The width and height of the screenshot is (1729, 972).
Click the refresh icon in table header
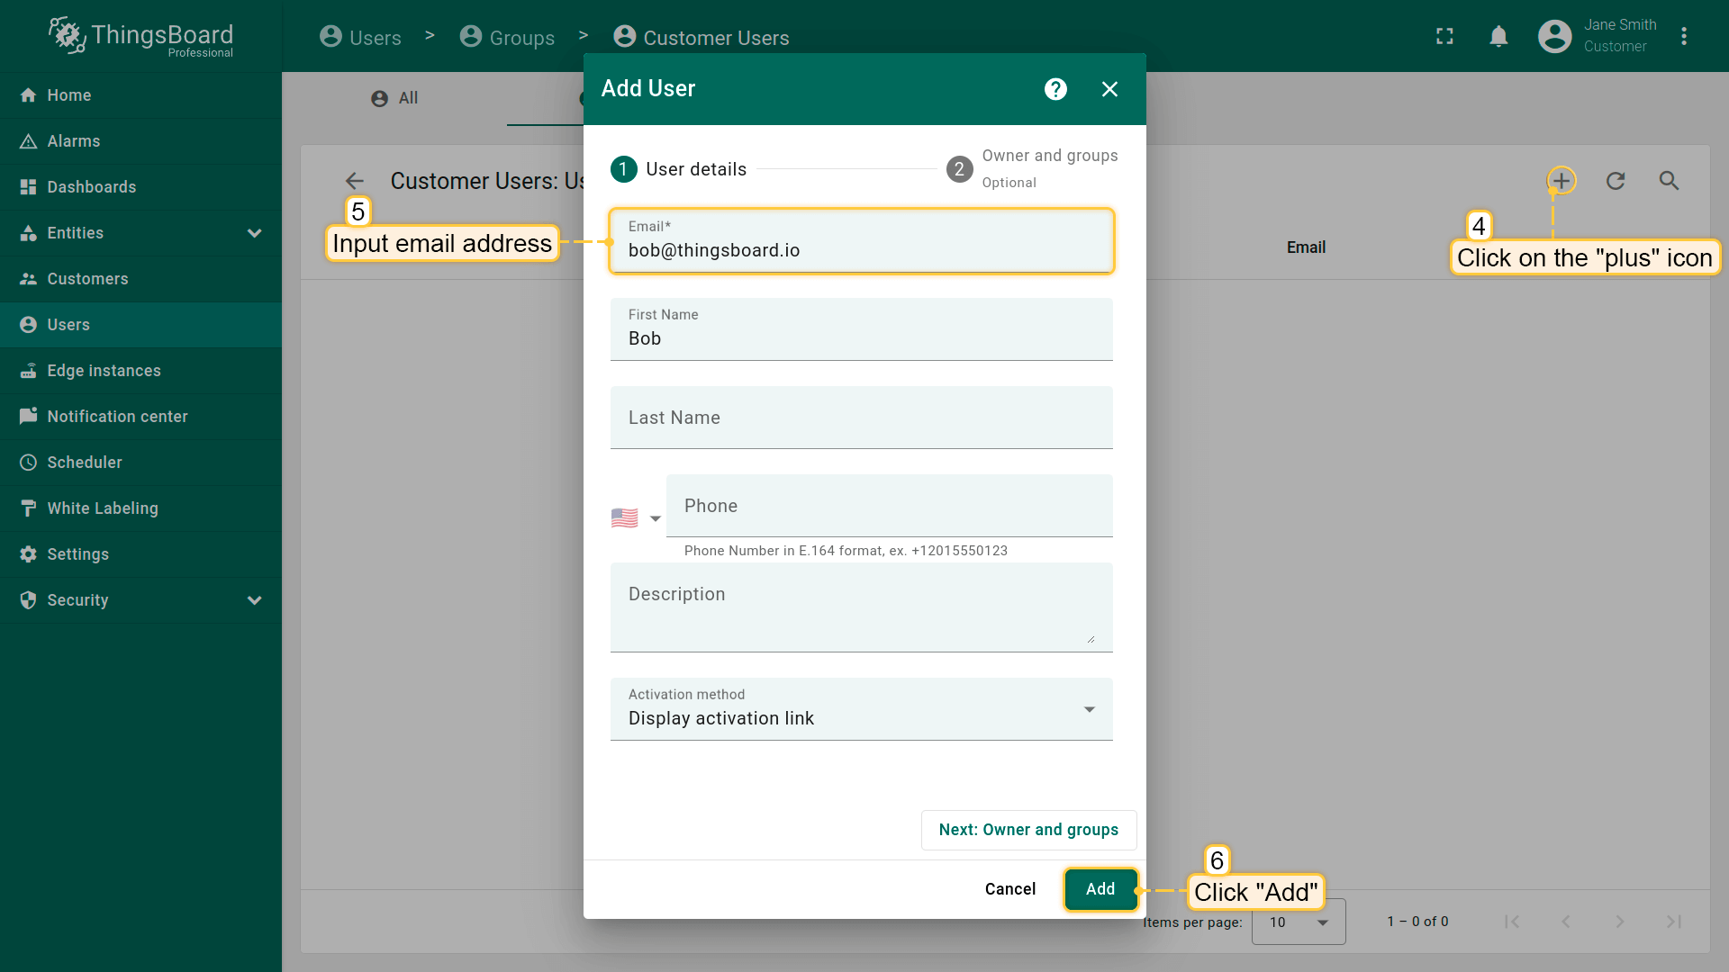(1616, 181)
